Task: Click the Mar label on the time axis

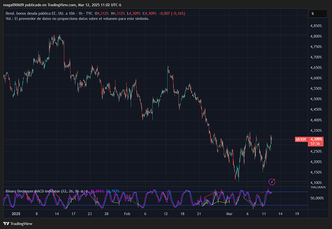Action: 230,214
